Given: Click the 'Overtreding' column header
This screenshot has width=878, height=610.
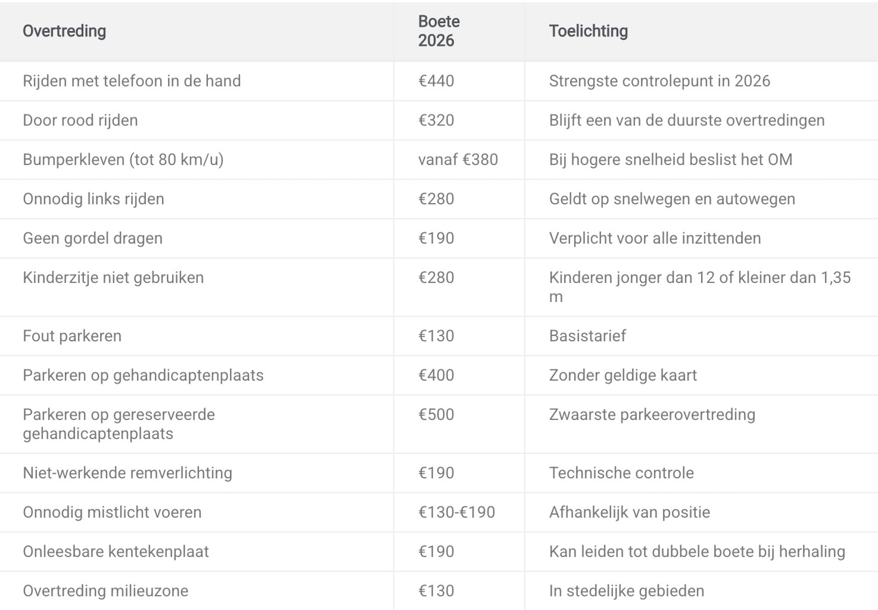Looking at the screenshot, I should click(x=64, y=31).
